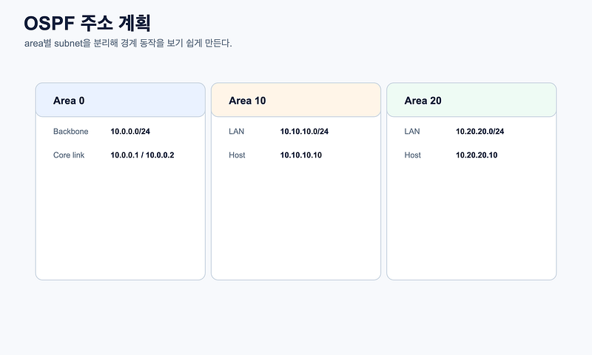Click the OSPF 주소 계획 title
Image resolution: width=592 pixels, height=355 pixels.
tap(87, 24)
